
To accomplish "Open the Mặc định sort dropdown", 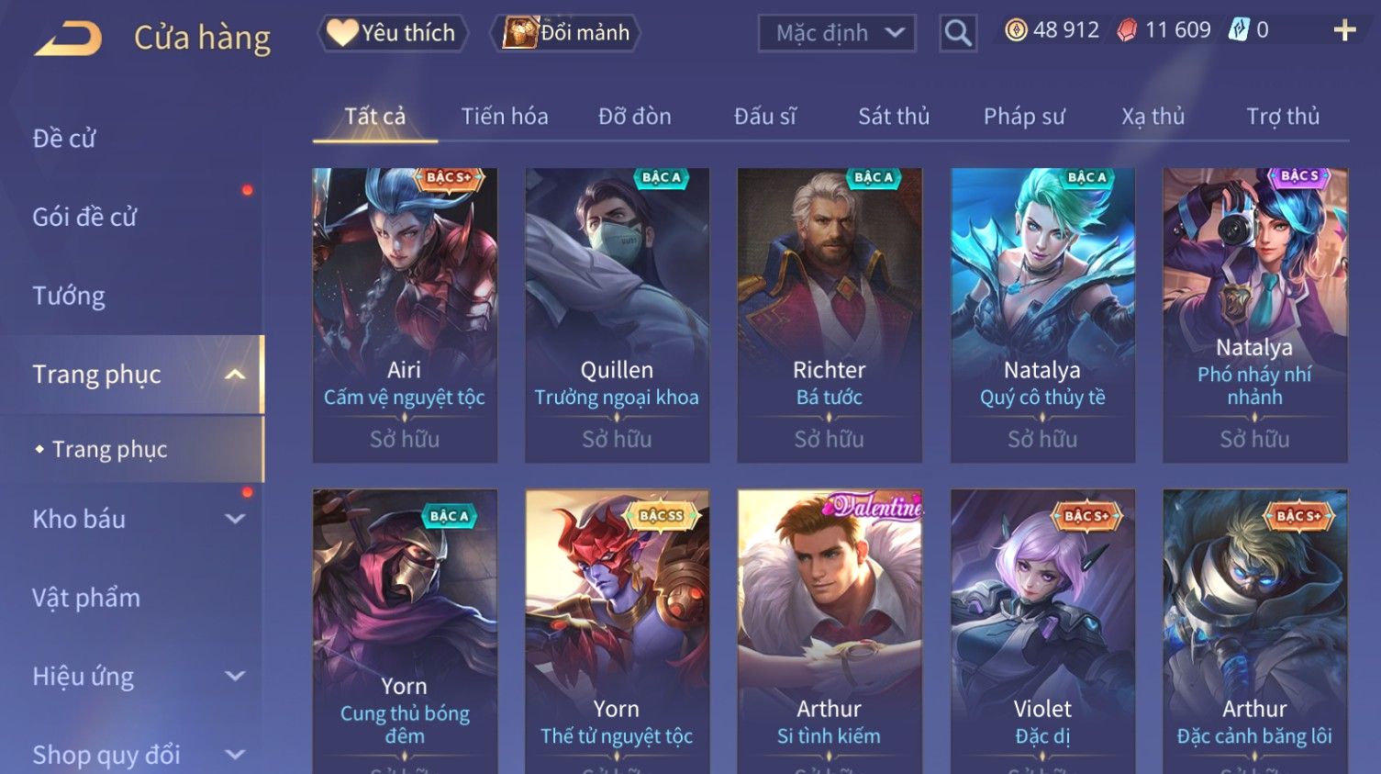I will (837, 33).
